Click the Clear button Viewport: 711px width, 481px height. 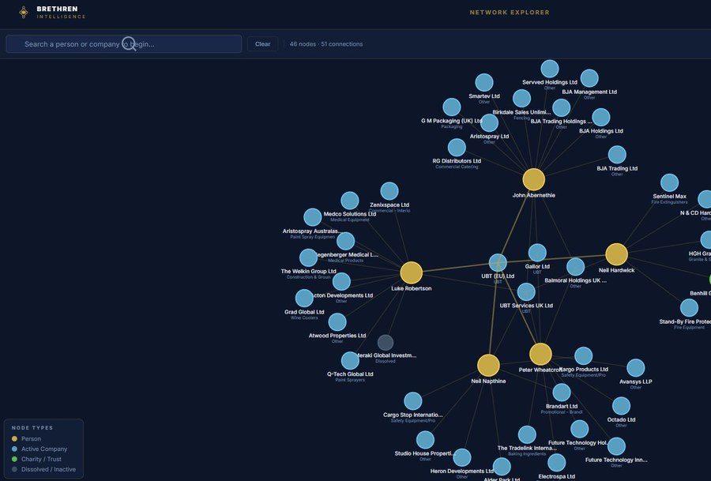[x=262, y=44]
